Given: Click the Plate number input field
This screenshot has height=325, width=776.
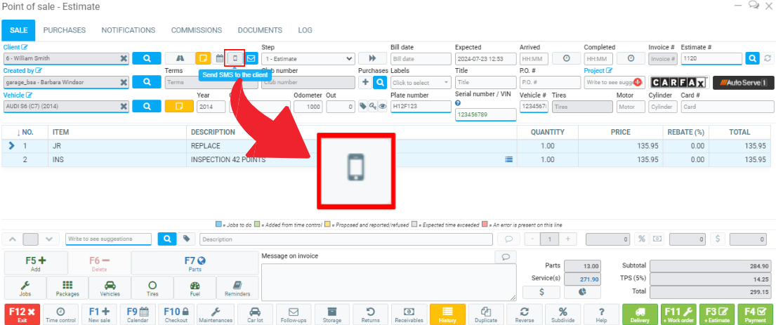Looking at the screenshot, I should pyautogui.click(x=420, y=107).
